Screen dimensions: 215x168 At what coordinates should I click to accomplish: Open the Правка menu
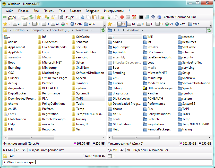tap(23, 11)
